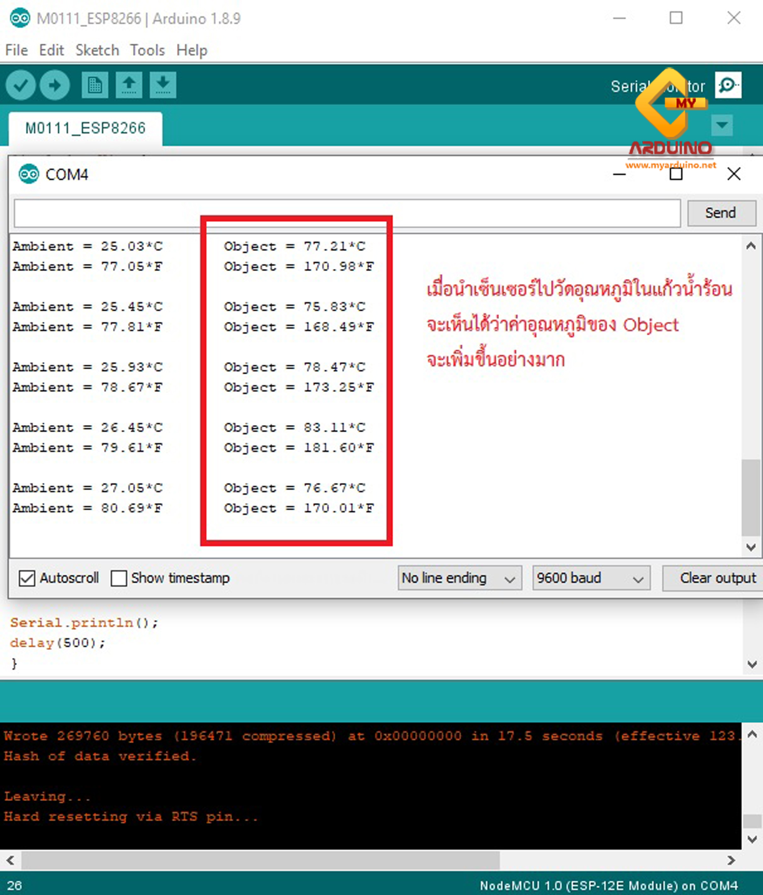Click the Verify checkmark icon
Screen dimensions: 763x895
point(20,85)
